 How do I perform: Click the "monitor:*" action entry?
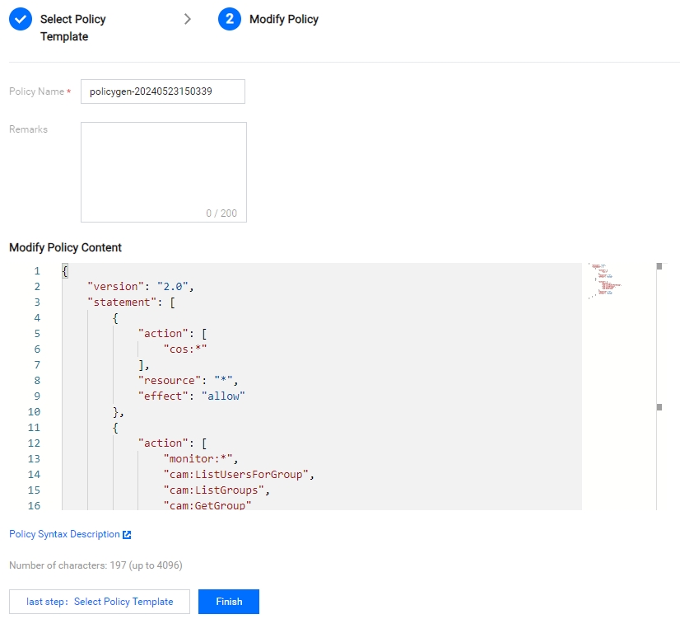[201, 458]
